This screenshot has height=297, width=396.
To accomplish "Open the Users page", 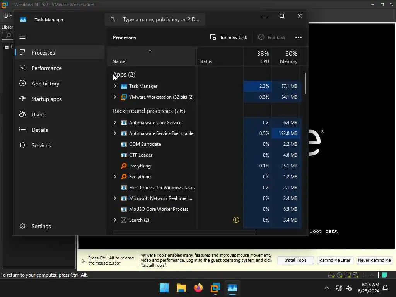I will (x=60, y=114).
